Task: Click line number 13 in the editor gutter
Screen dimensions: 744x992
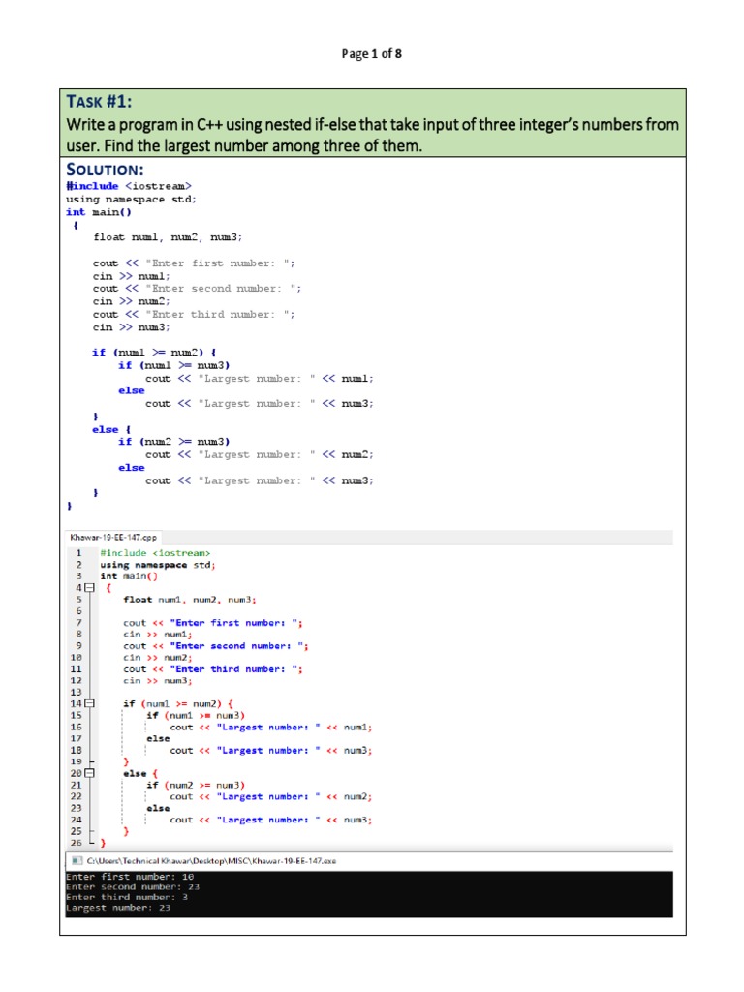Action: 77,692
